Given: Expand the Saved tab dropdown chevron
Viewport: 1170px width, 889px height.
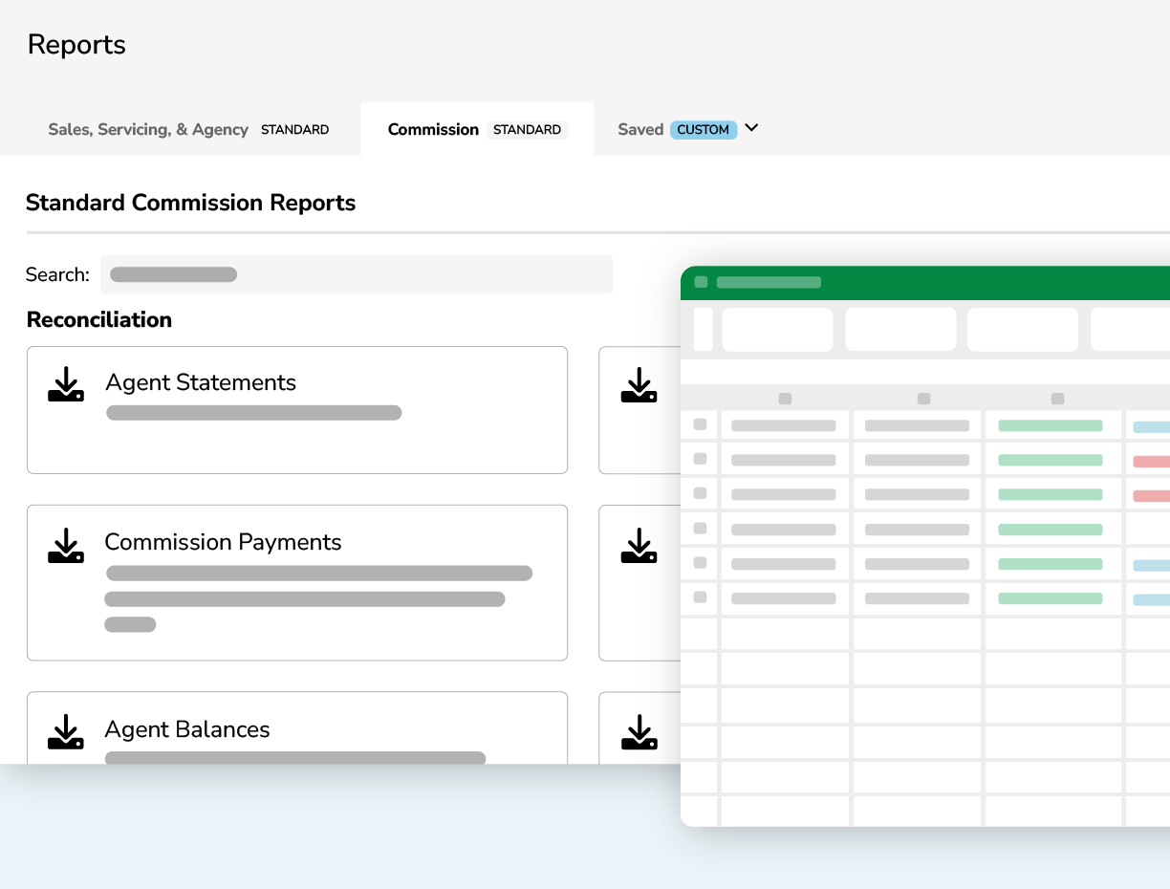Looking at the screenshot, I should tap(751, 127).
